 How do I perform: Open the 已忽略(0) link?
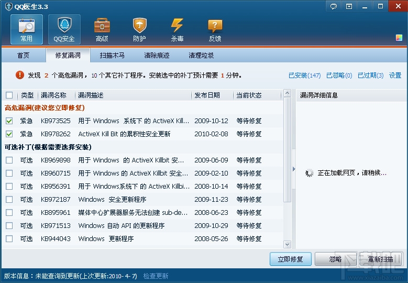point(339,75)
